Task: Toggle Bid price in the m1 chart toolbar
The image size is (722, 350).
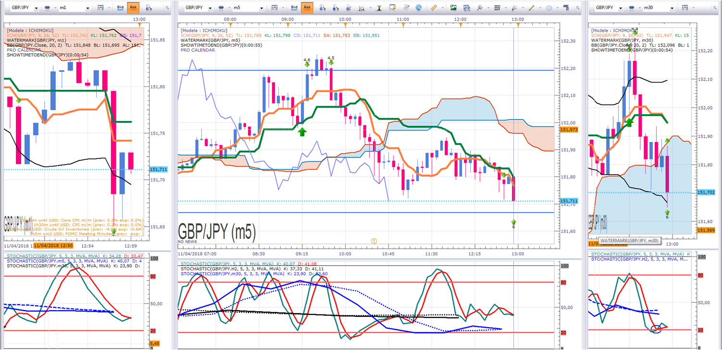Action: tap(120, 8)
